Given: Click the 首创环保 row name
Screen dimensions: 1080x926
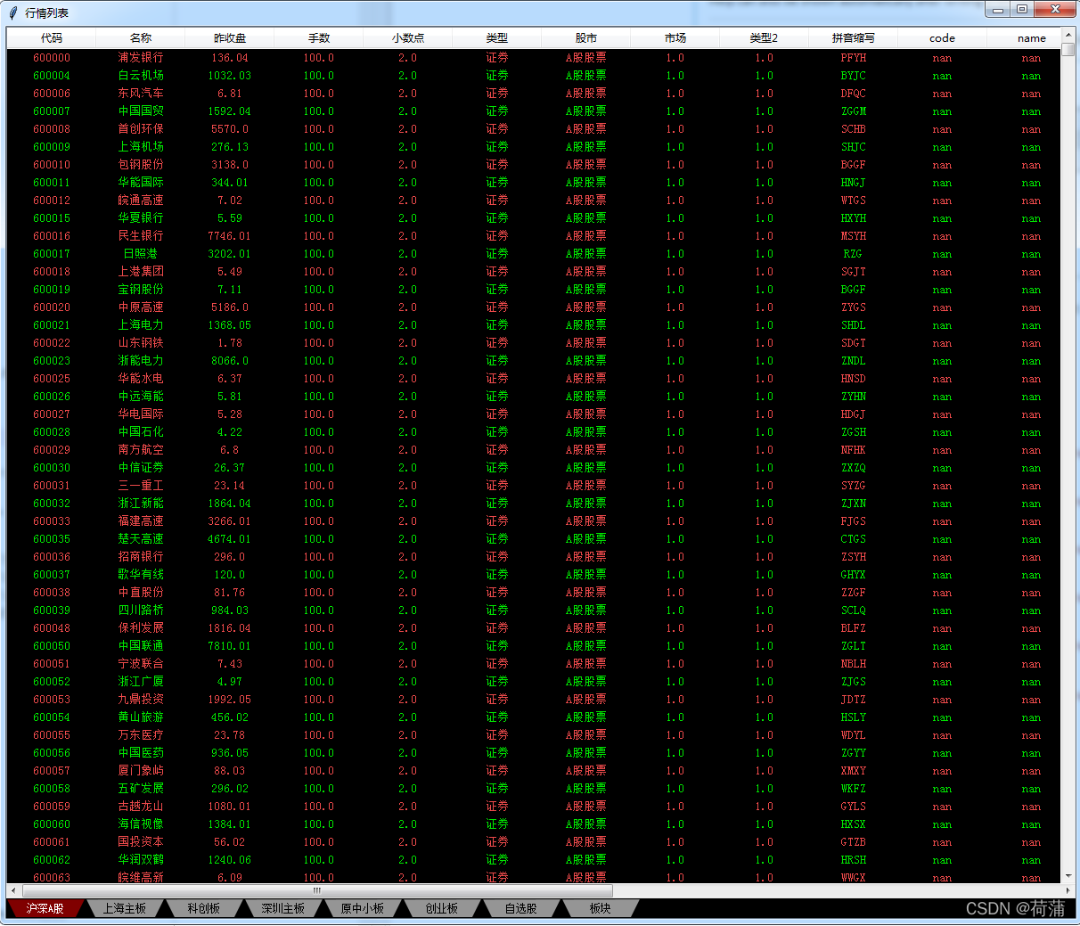Looking at the screenshot, I should (141, 129).
